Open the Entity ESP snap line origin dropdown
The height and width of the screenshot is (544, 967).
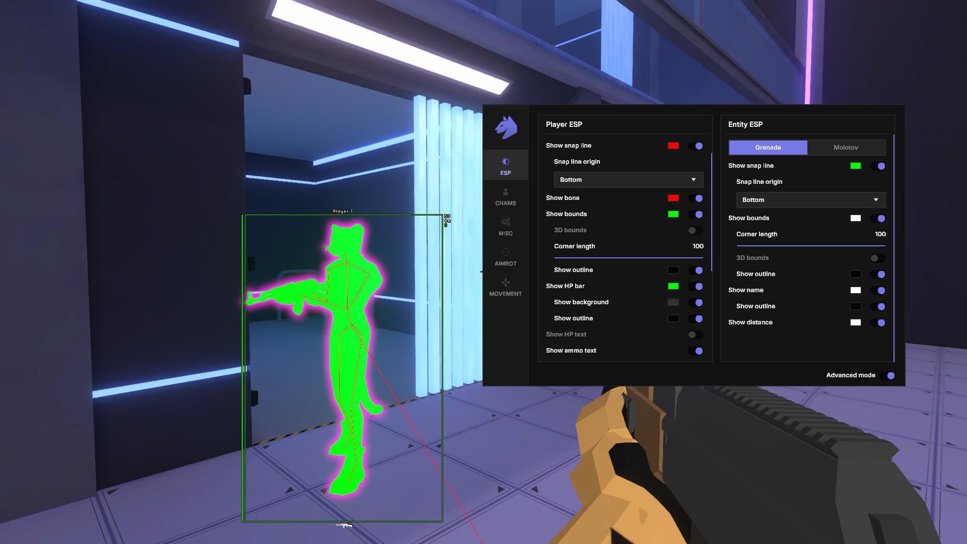(x=810, y=199)
